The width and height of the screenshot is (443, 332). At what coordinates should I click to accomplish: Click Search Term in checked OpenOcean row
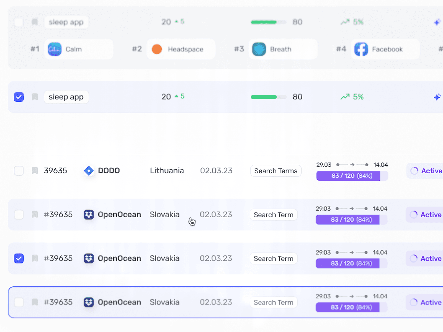pyautogui.click(x=274, y=258)
